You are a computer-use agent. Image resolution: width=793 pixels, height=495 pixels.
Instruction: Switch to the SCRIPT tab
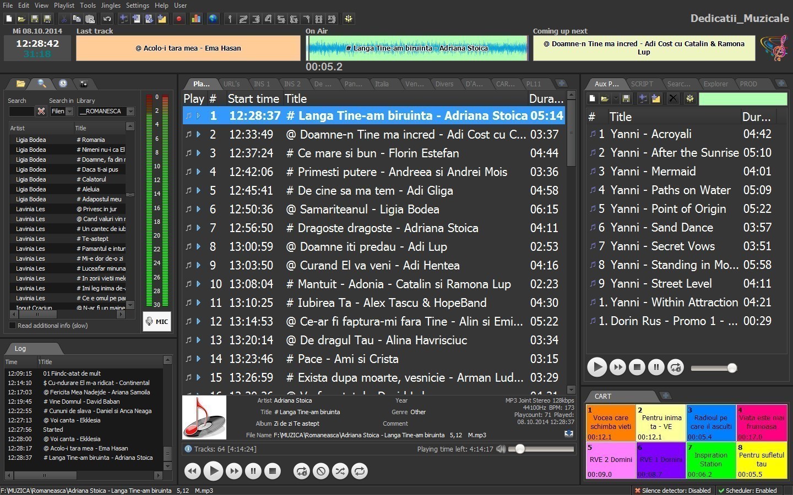(x=642, y=84)
